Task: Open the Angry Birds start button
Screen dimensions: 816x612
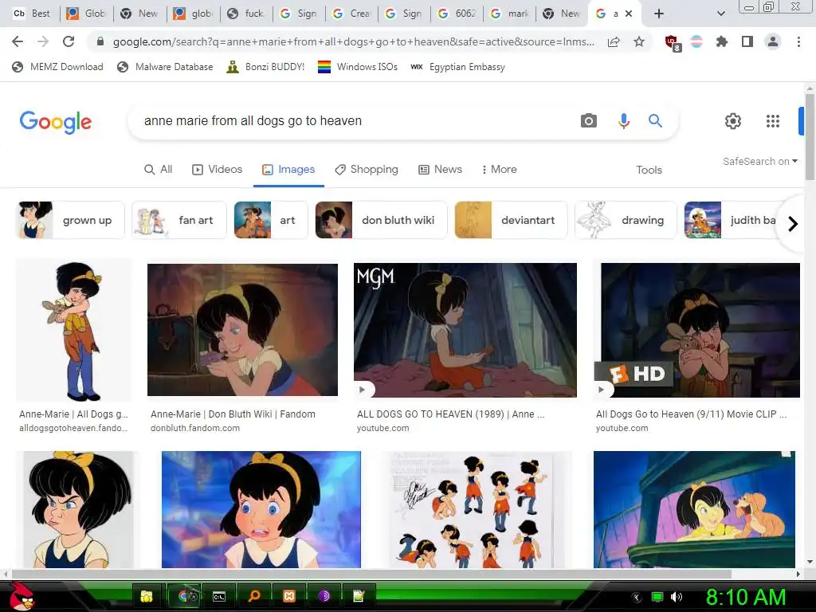Action: (21, 596)
